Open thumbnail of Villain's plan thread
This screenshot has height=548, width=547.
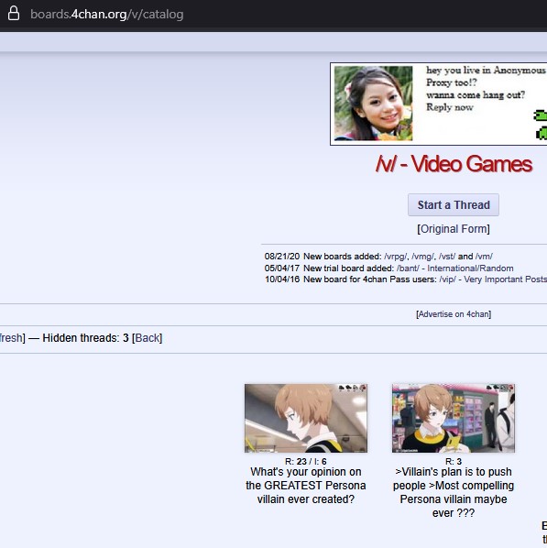point(454,418)
